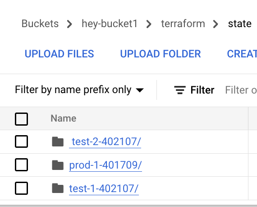Screen dimensions: 257x207
Task: Click chevron arrow after terraform breadcrumb
Action: [x=216, y=24]
